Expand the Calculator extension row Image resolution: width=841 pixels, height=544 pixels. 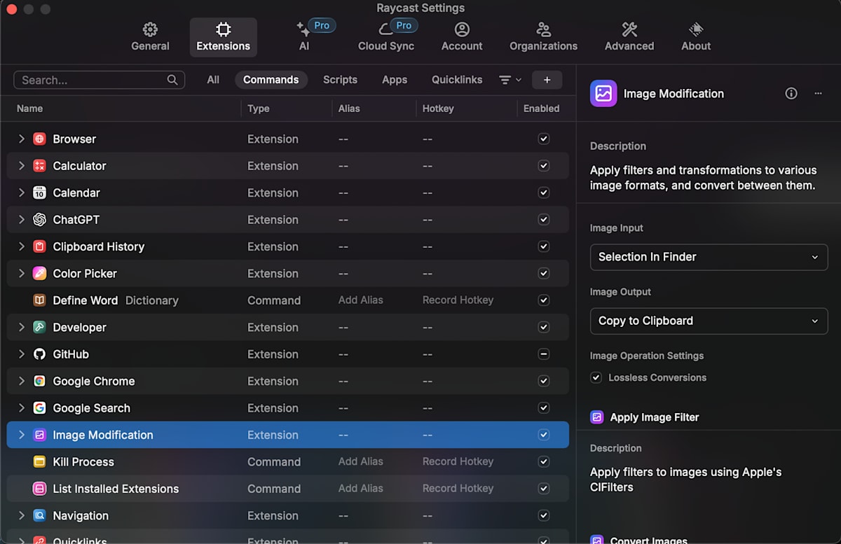21,166
